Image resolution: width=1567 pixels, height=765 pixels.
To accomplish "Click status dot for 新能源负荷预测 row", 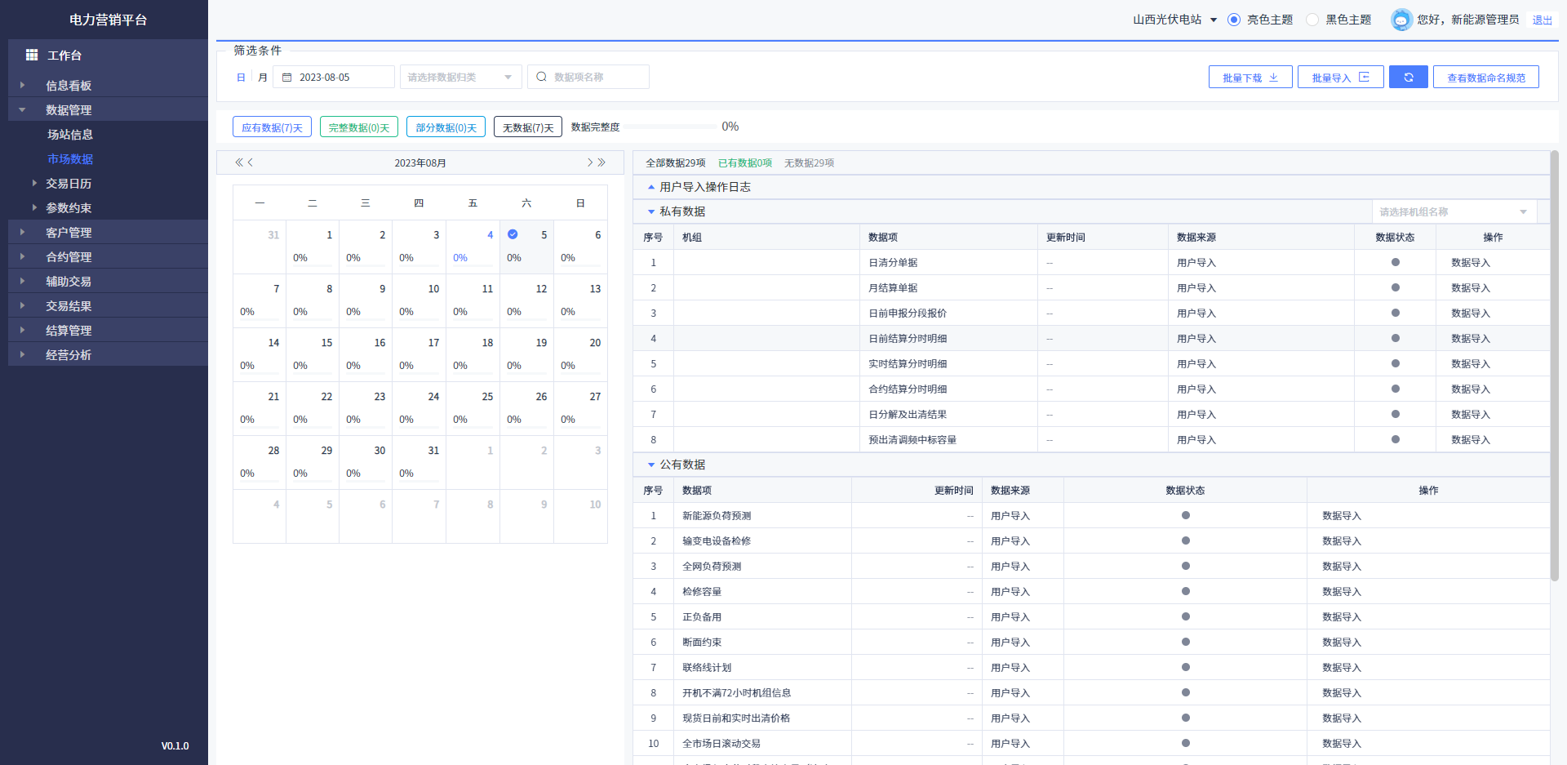I will coord(1186,515).
